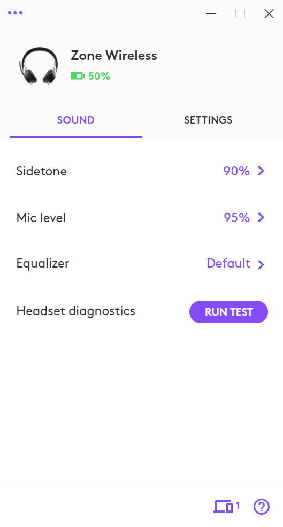Open the help question mark icon

262,507
